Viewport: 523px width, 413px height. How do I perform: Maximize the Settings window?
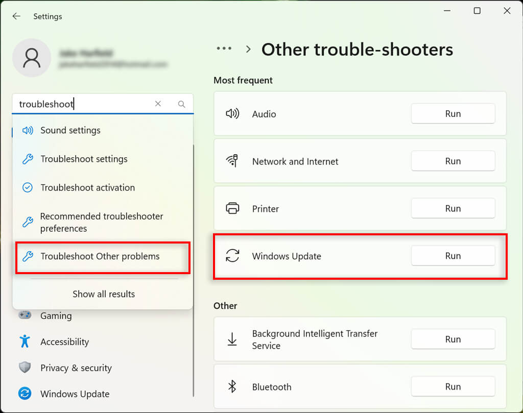click(x=477, y=11)
